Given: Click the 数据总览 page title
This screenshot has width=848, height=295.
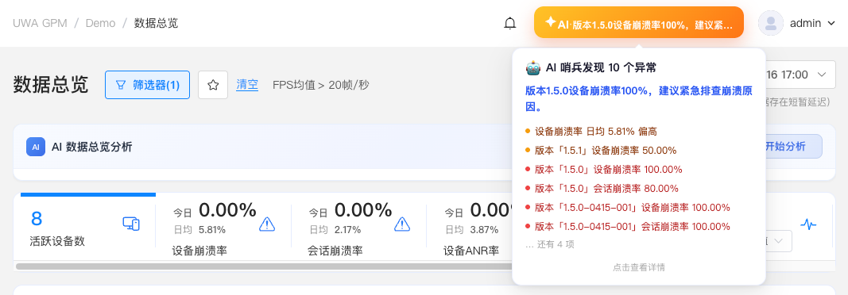Looking at the screenshot, I should pyautogui.click(x=51, y=85).
